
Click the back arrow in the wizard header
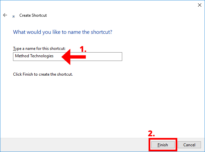click(x=5, y=15)
